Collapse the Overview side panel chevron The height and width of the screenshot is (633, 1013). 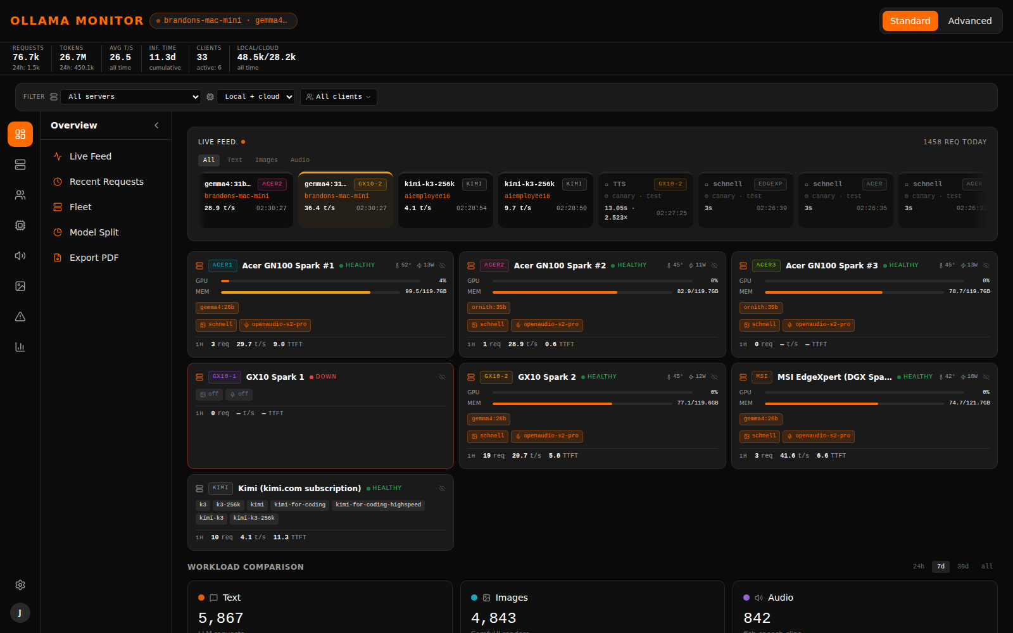click(x=156, y=125)
